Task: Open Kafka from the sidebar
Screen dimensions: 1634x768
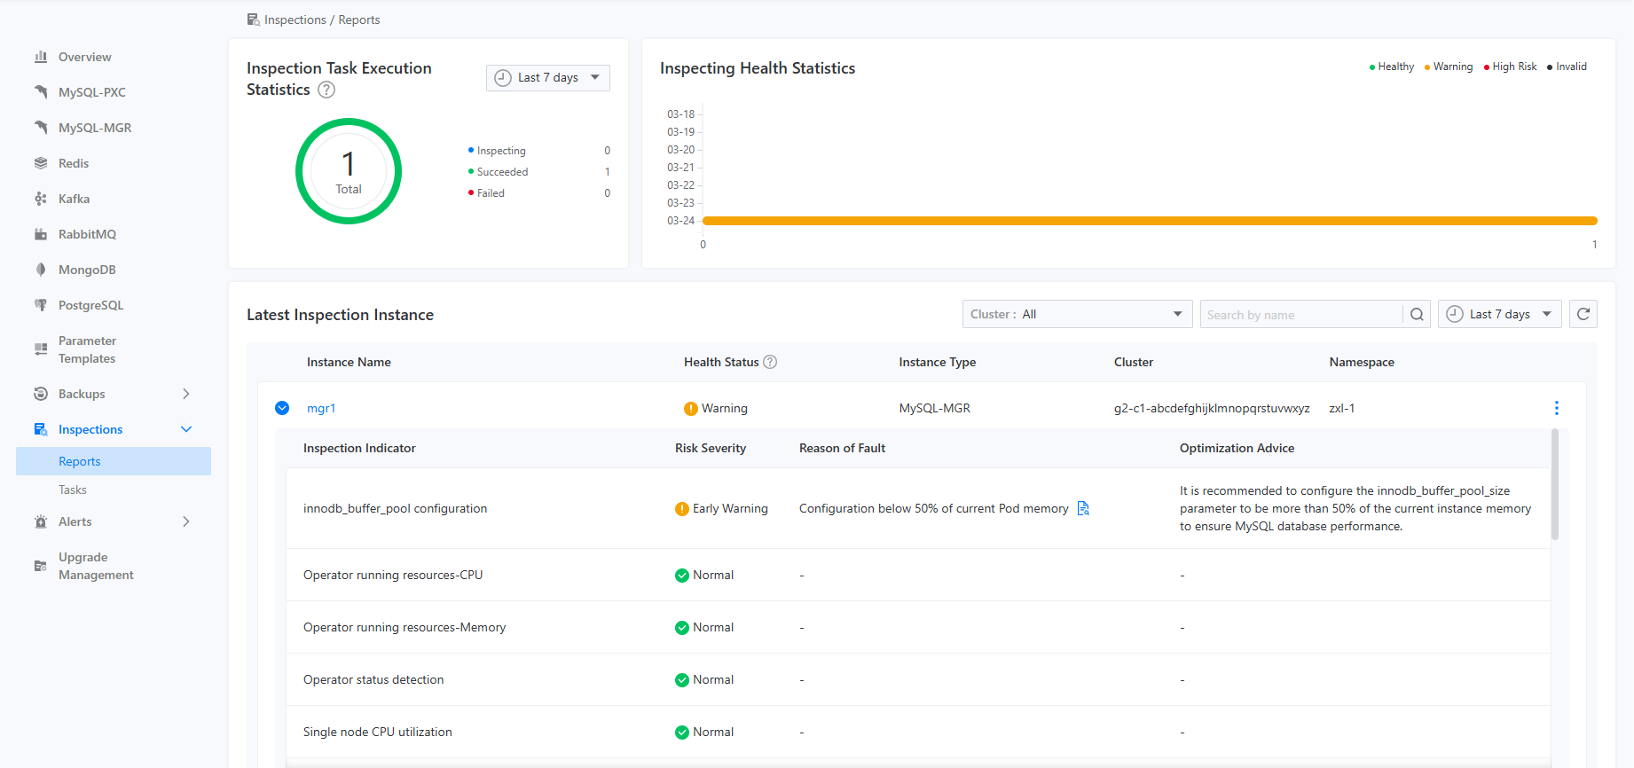Action: 74,199
